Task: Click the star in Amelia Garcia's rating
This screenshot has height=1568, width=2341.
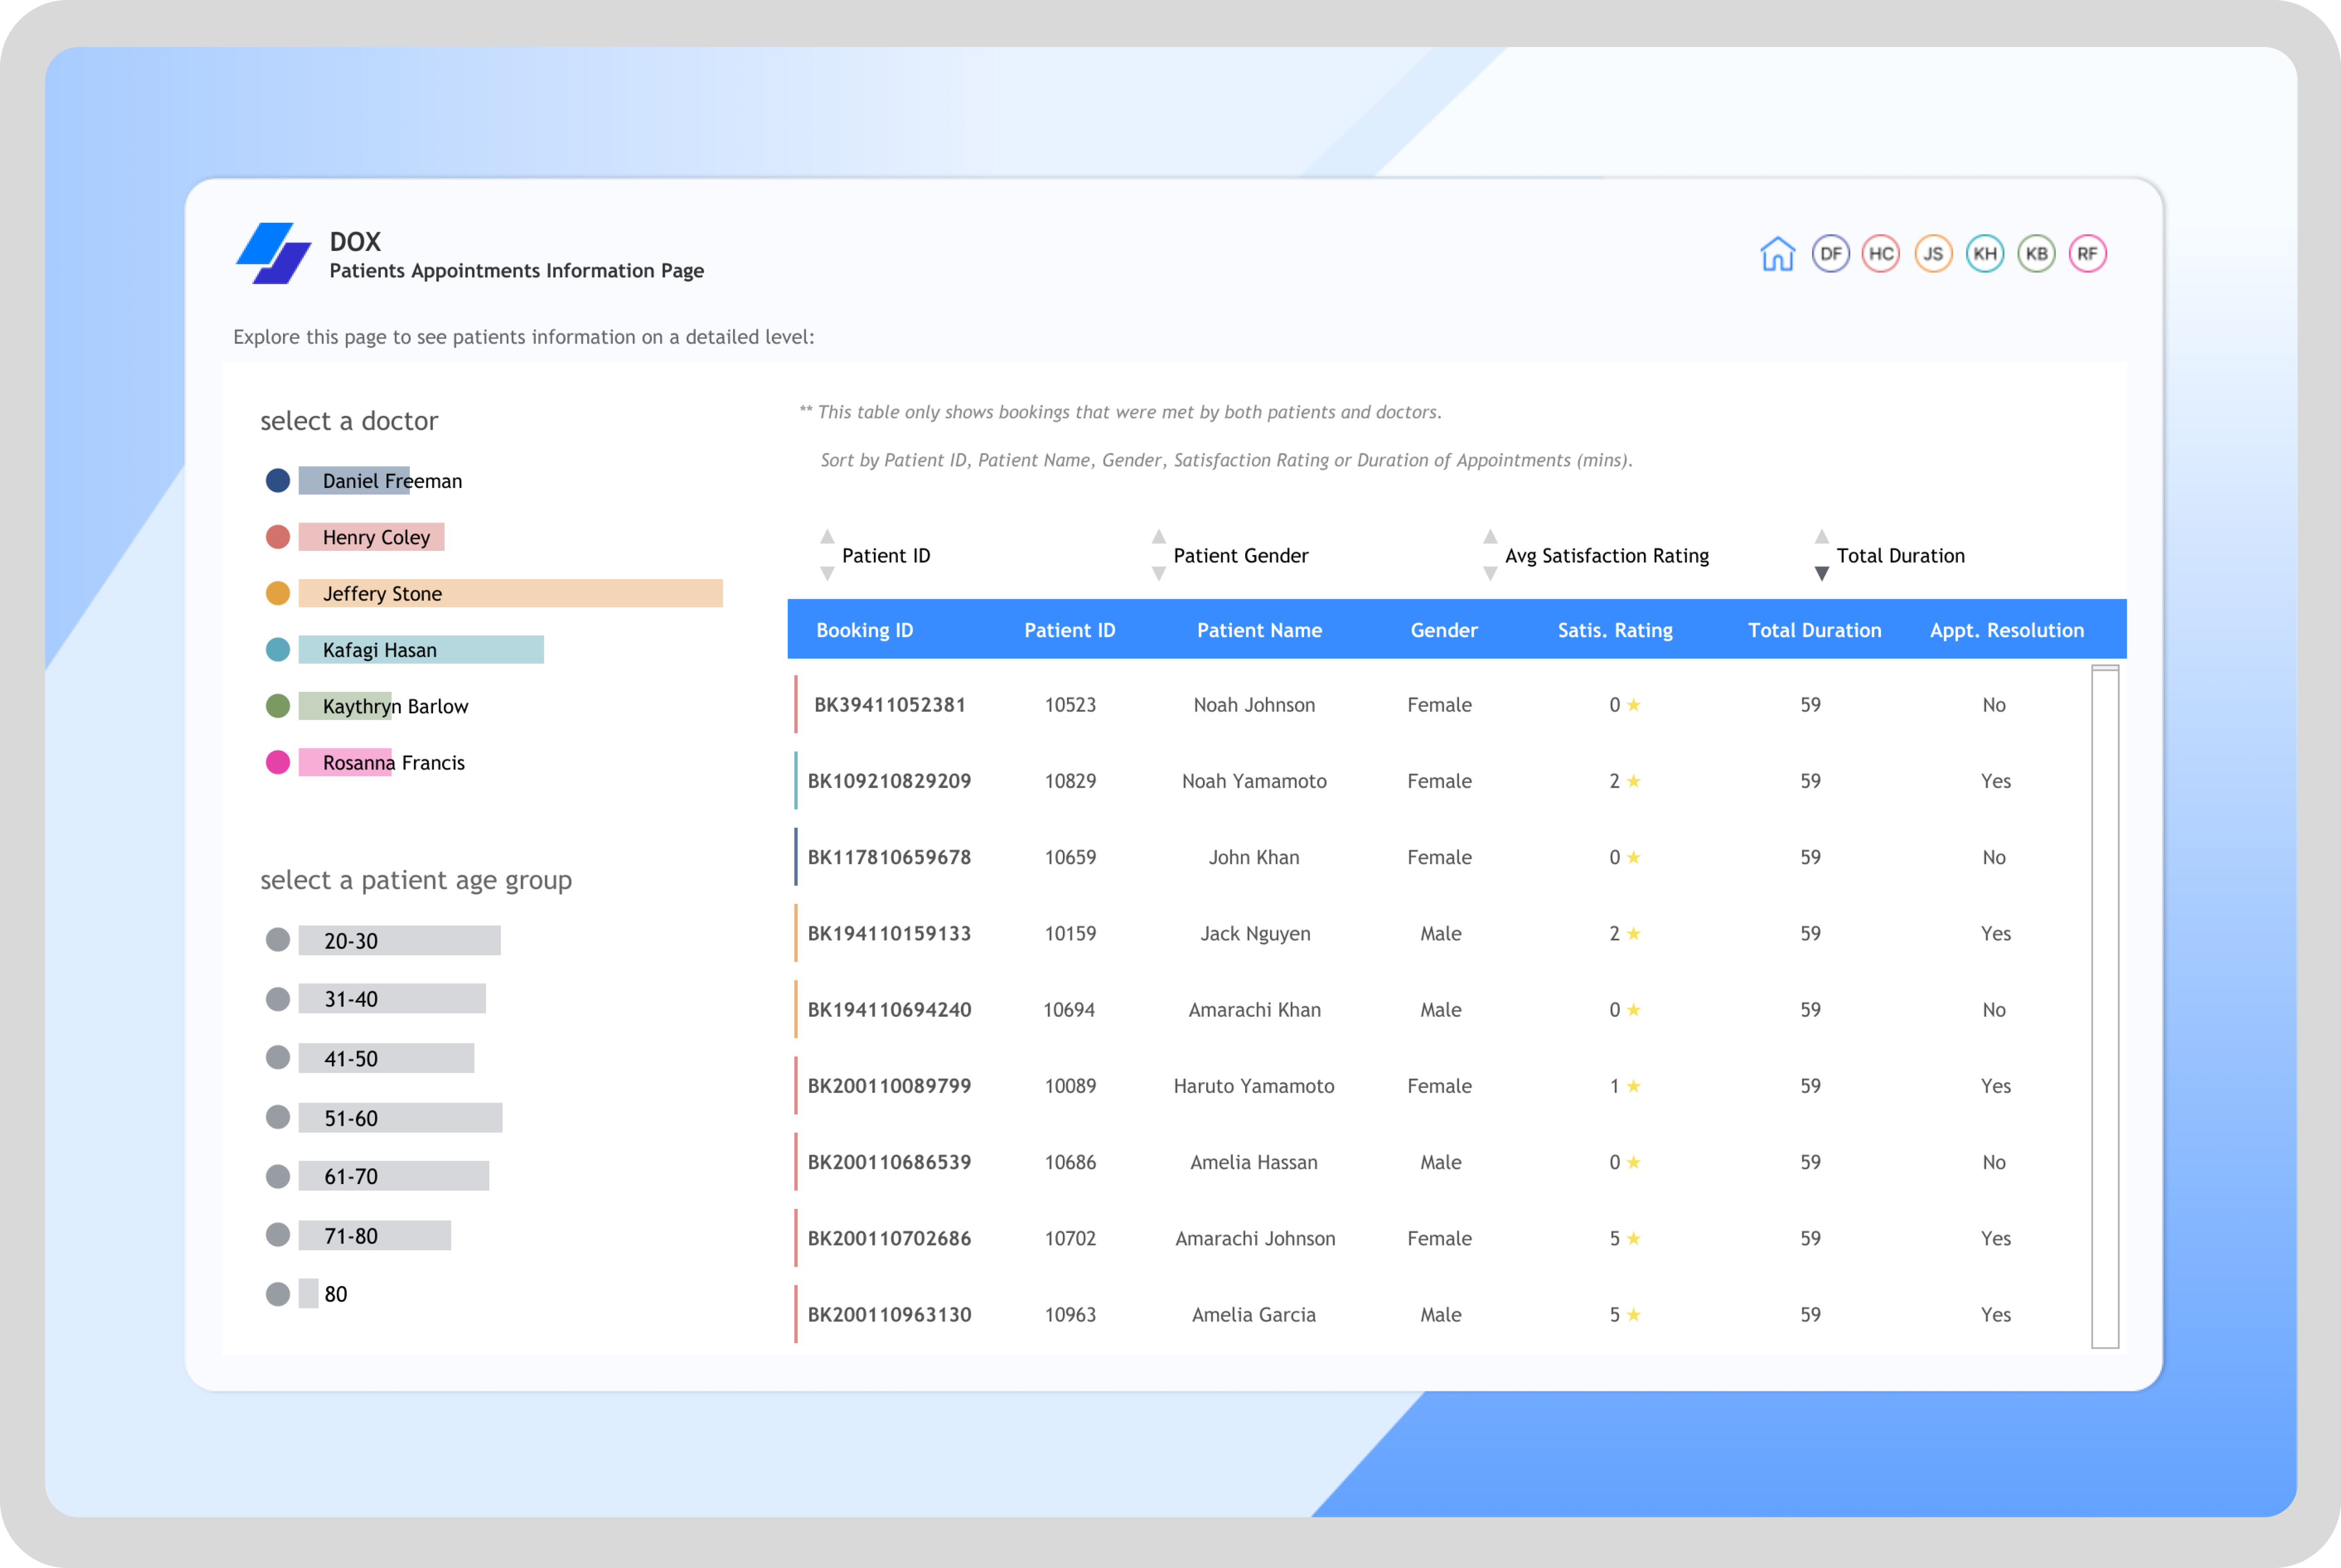Action: click(1633, 1315)
